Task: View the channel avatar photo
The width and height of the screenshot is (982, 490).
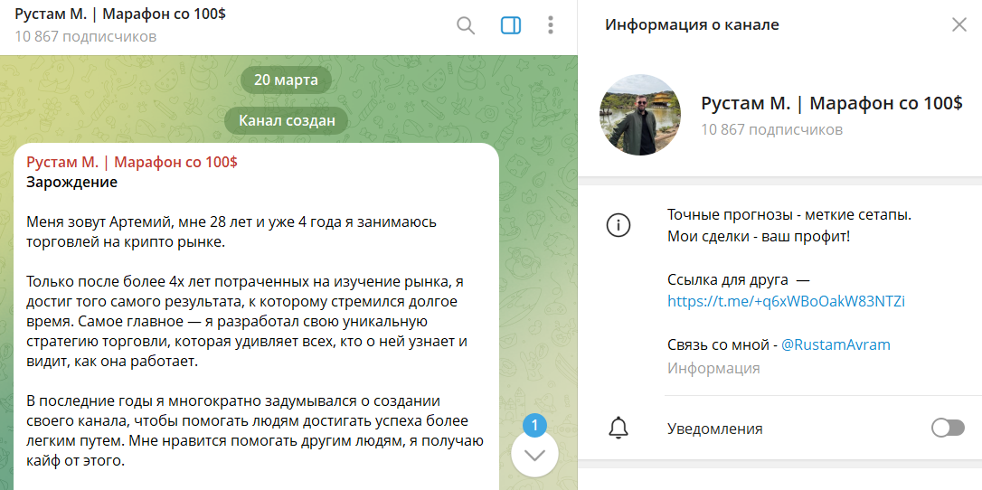Action: click(x=639, y=115)
